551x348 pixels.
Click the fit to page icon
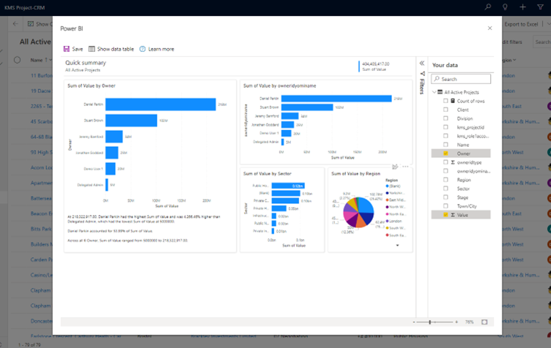click(x=484, y=322)
